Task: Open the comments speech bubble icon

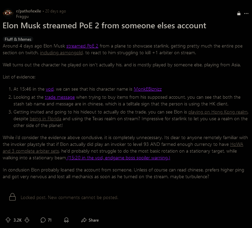Action: coord(43,220)
